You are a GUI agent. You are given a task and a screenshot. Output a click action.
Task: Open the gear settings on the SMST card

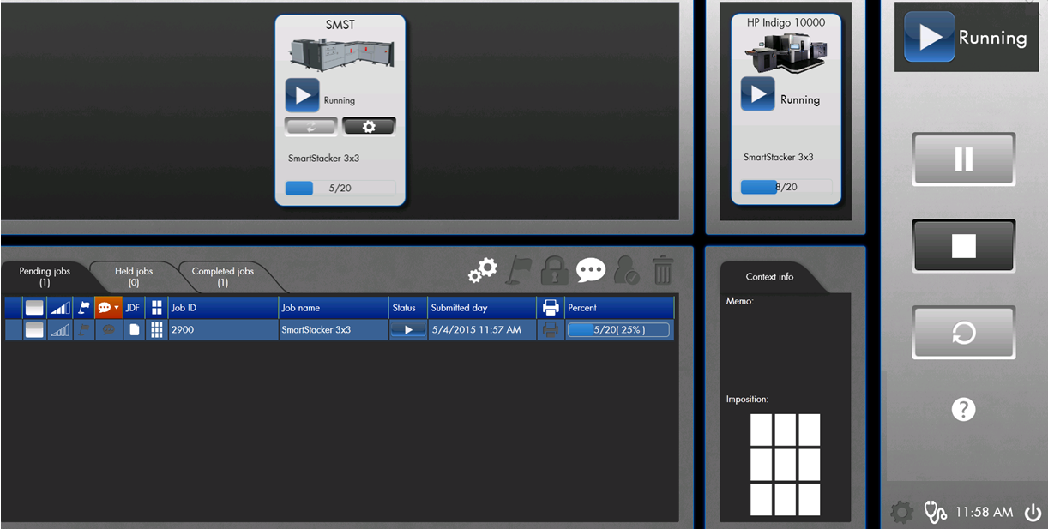[x=369, y=126]
